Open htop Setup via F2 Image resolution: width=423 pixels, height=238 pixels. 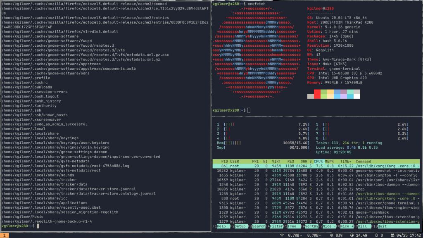[x=239, y=226]
